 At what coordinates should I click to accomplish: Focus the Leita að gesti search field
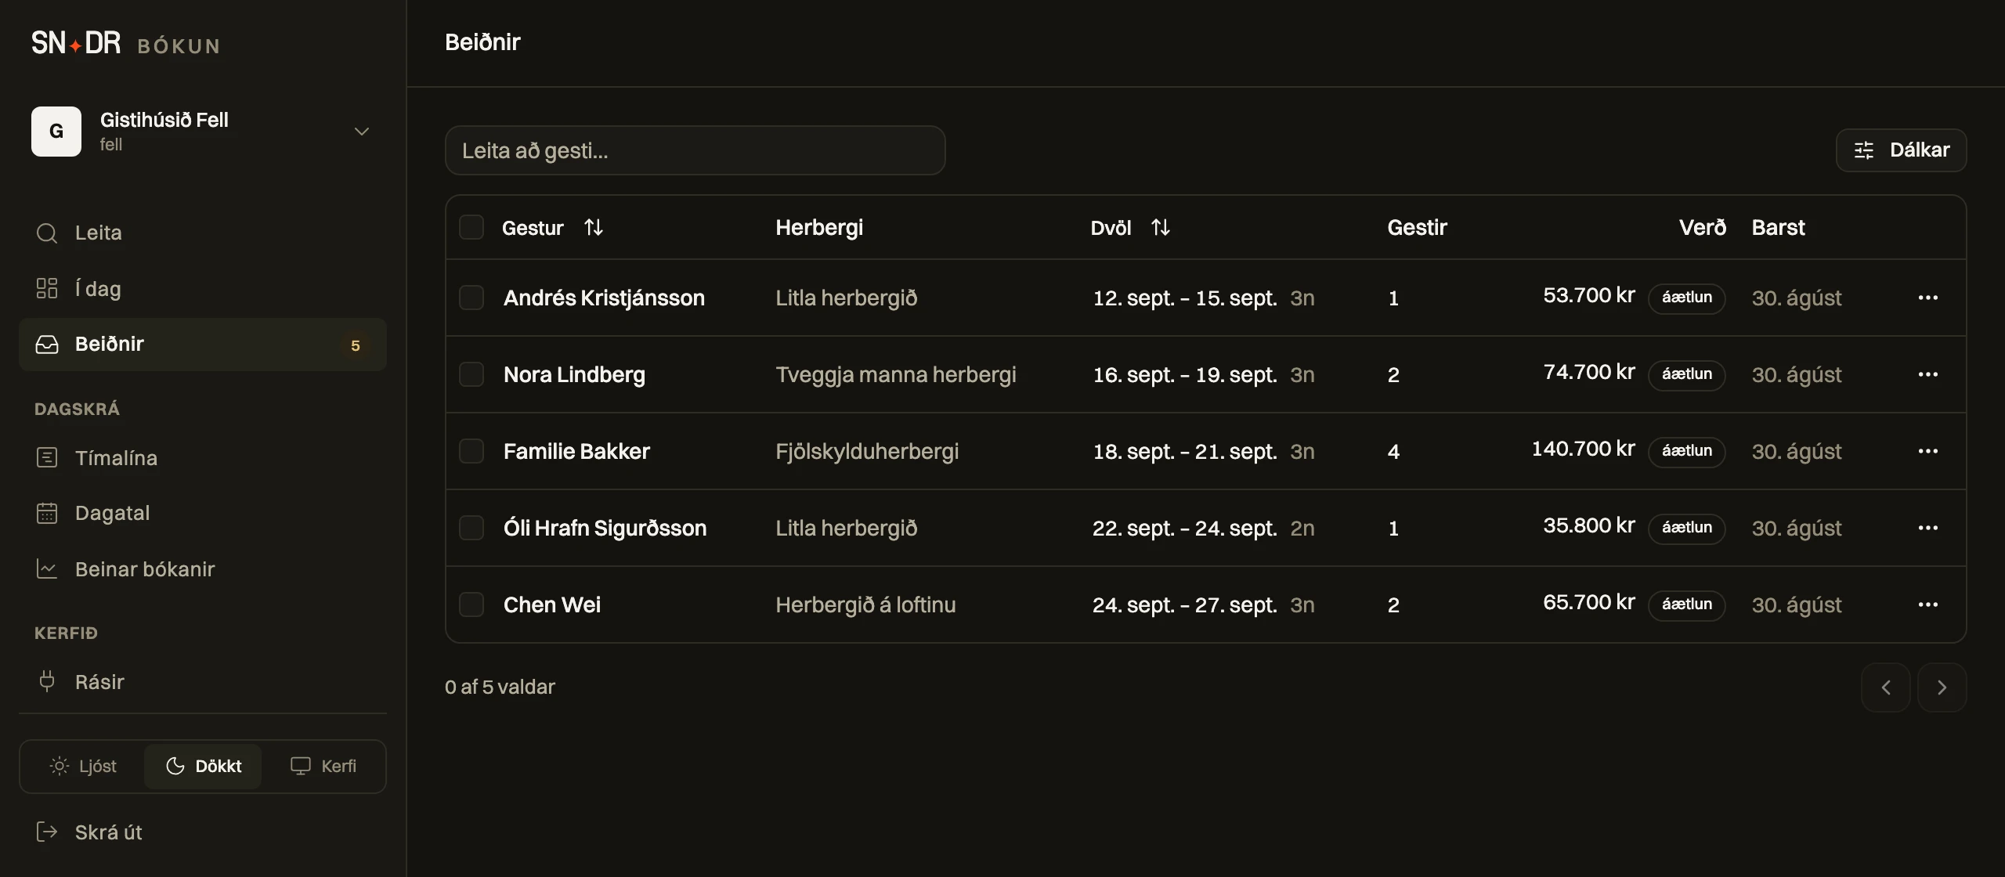695,150
